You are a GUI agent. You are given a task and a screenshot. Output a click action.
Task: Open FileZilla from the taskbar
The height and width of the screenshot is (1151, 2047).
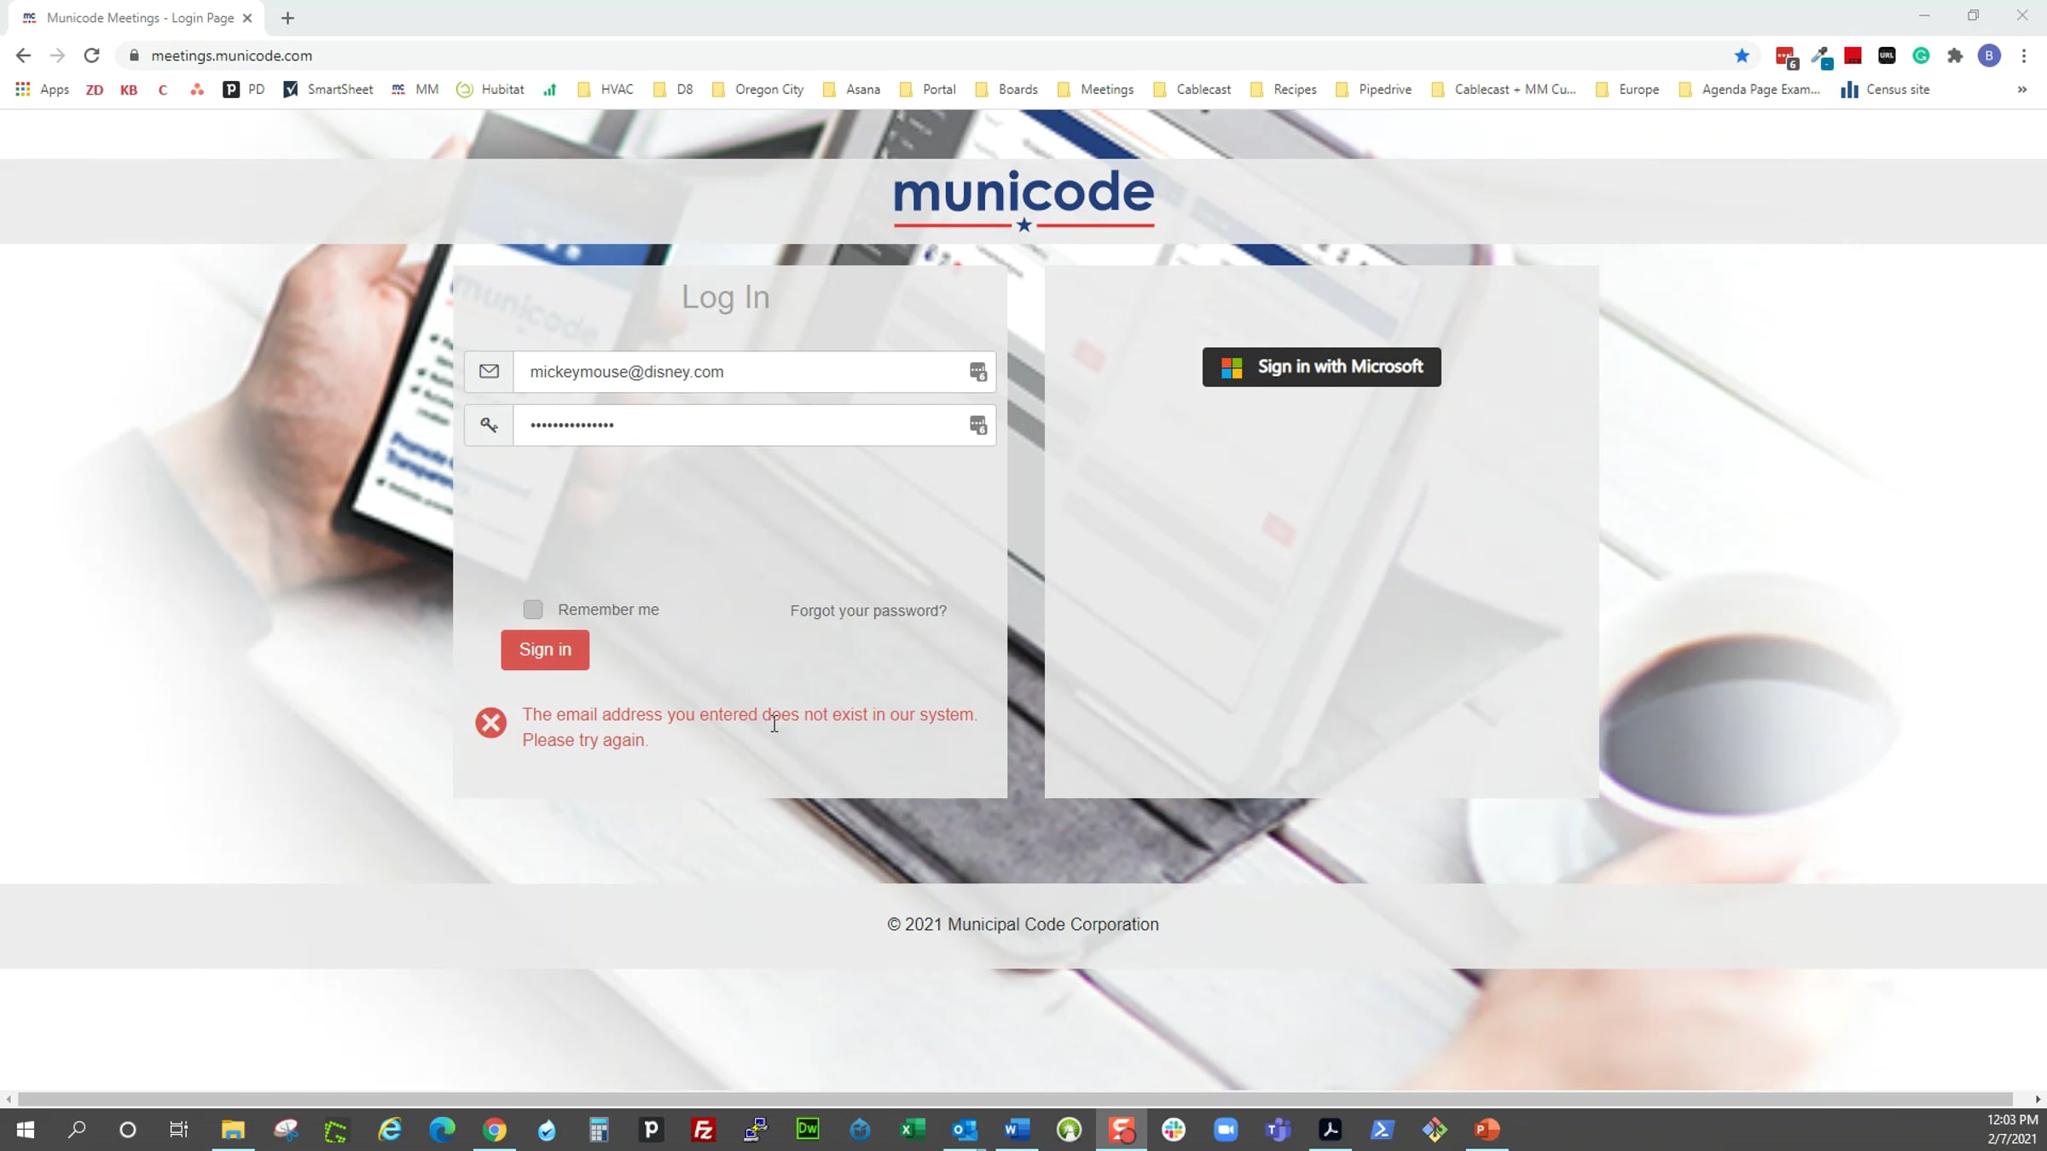[704, 1130]
